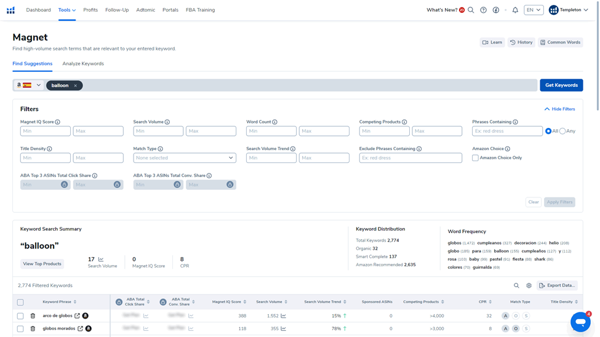Select the Find Suggestions tab
The width and height of the screenshot is (600, 337).
33,64
